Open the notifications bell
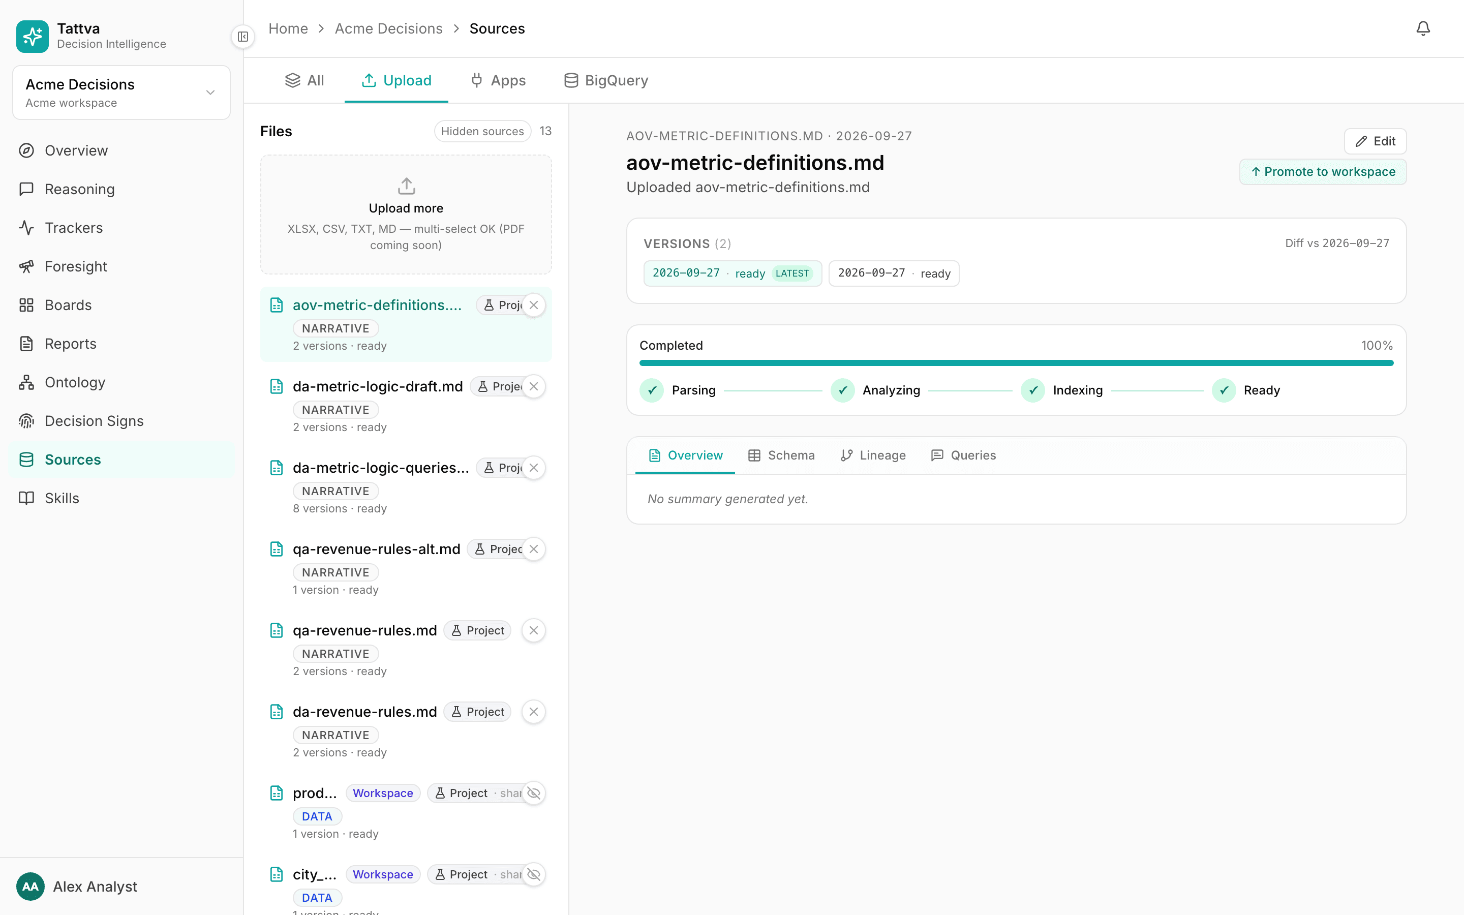 click(x=1423, y=28)
